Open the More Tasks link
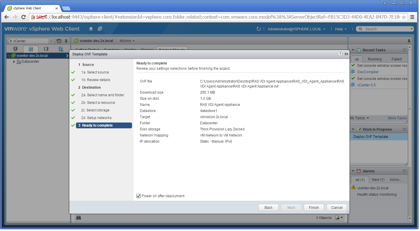The width and height of the screenshot is (420, 231). coord(397,118)
